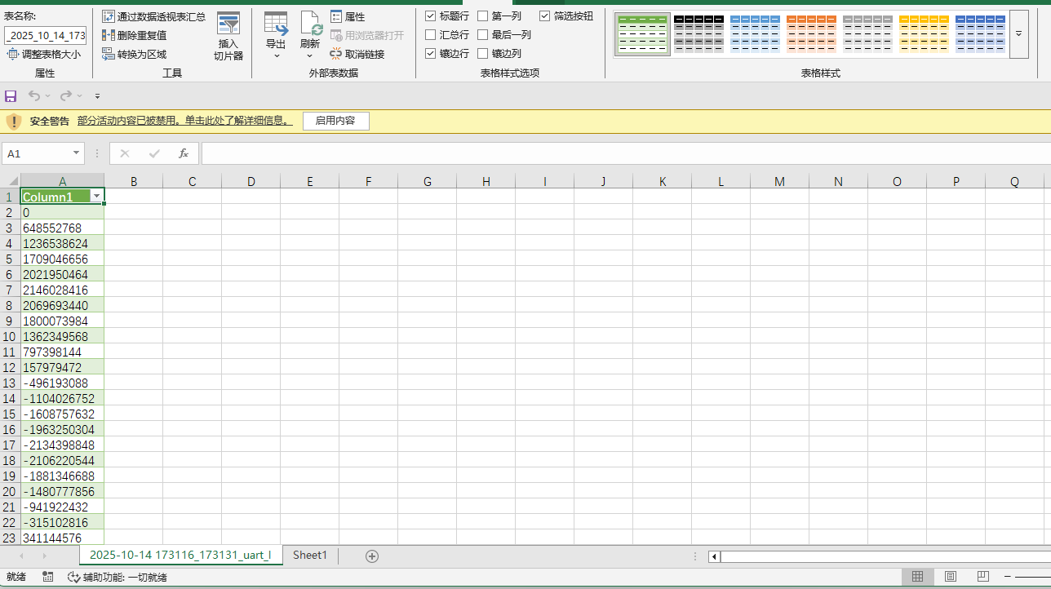The width and height of the screenshot is (1051, 589).
Task: Expand the Name Box dropdown
Action: [x=77, y=153]
